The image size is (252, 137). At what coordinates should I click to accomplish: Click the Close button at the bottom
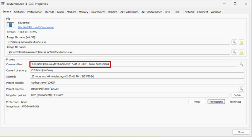click(x=241, y=132)
